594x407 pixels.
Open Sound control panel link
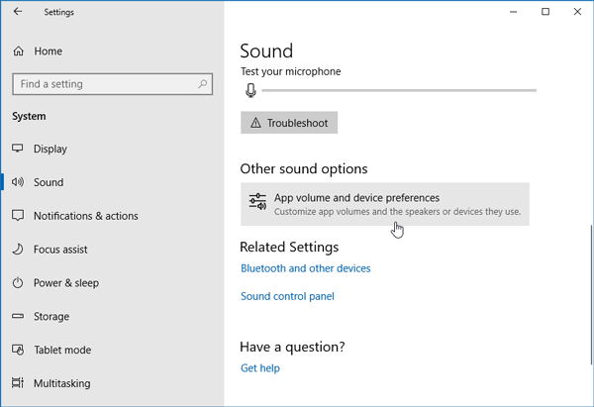pos(287,296)
